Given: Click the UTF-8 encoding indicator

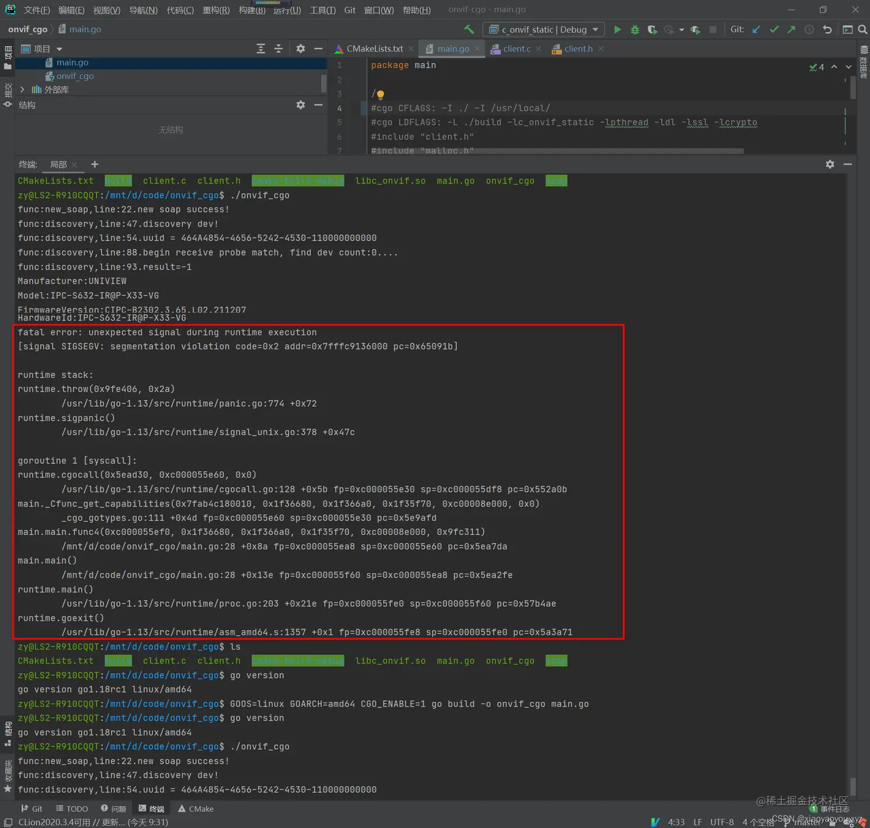Looking at the screenshot, I should pyautogui.click(x=722, y=822).
